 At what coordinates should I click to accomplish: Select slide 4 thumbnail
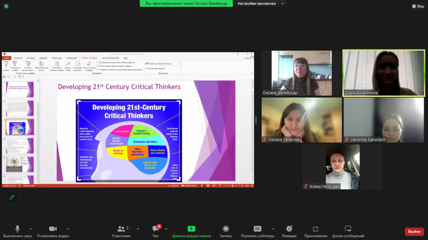[20, 146]
